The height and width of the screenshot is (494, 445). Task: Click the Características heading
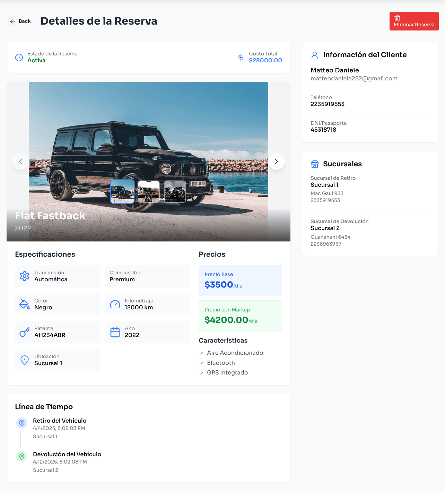click(223, 341)
